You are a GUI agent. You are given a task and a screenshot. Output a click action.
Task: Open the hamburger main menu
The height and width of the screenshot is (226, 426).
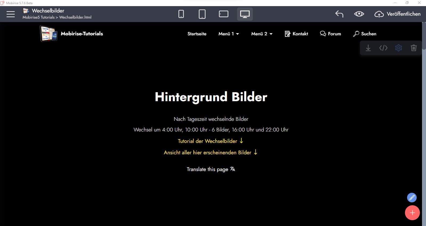tap(11, 14)
